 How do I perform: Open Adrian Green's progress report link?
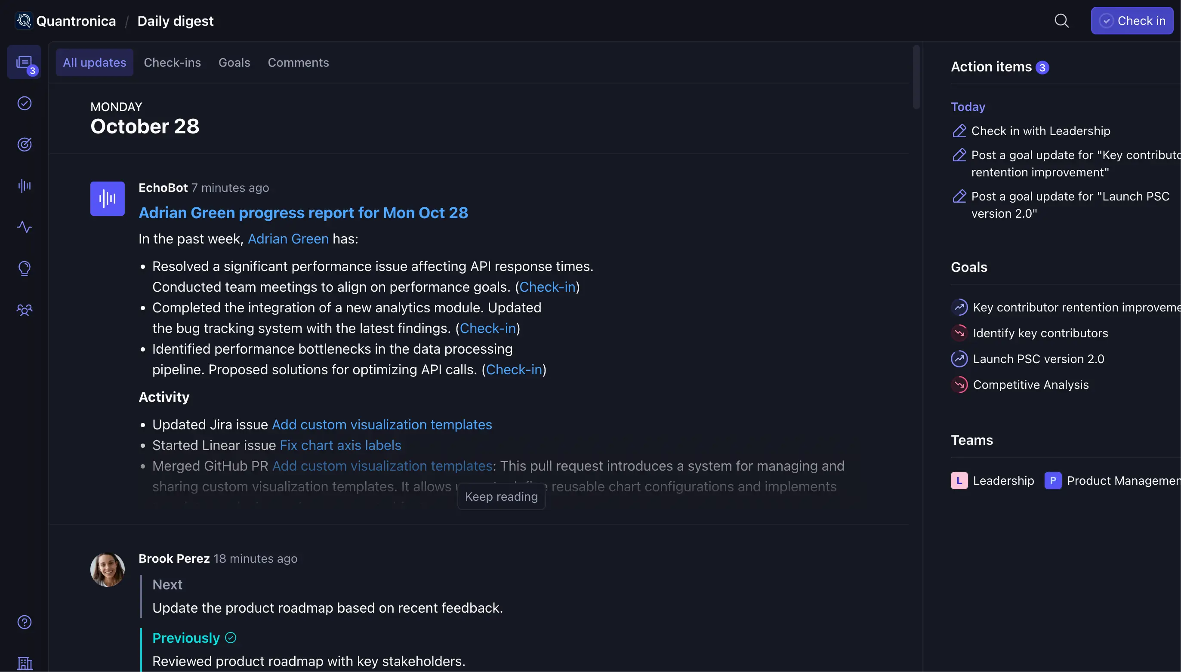tap(303, 213)
